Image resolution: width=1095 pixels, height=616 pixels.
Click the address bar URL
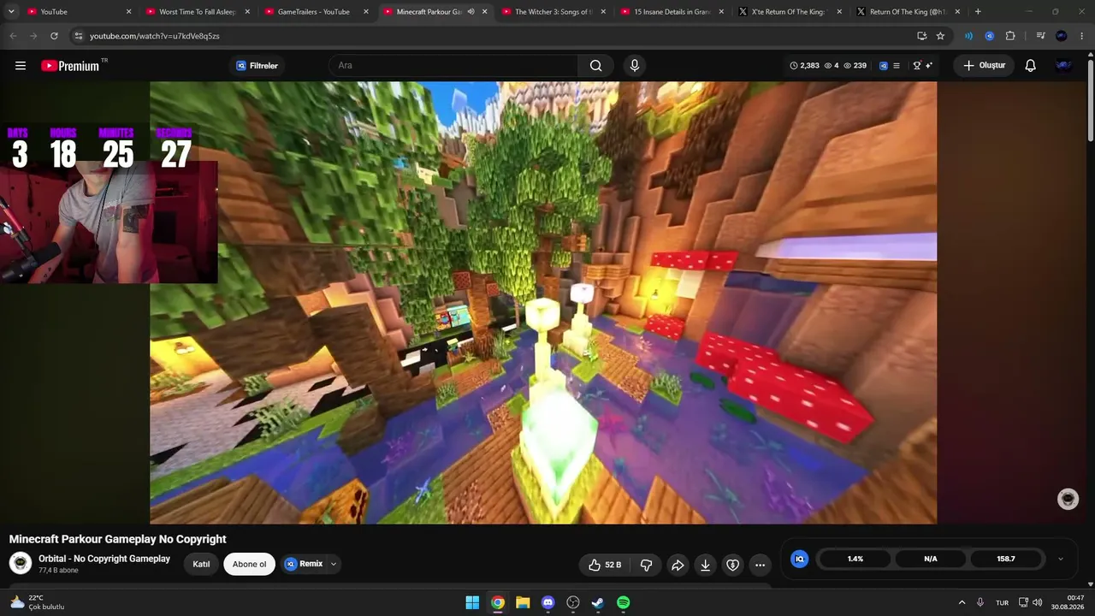tap(155, 36)
